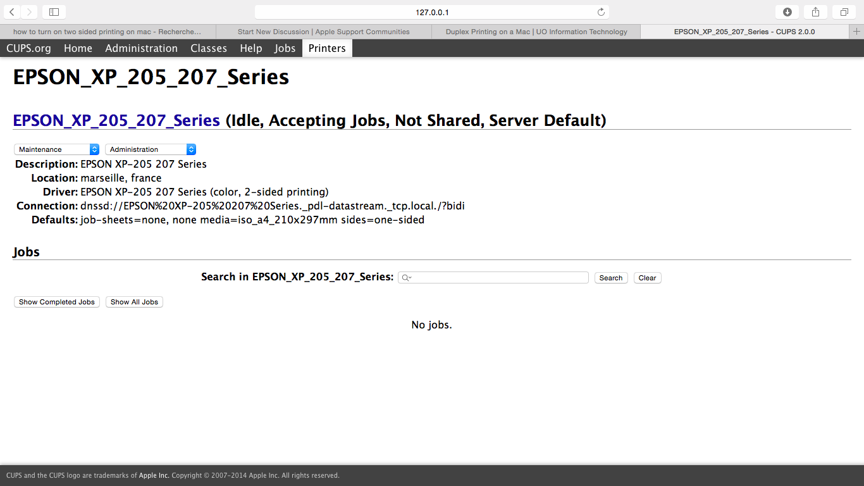Image resolution: width=864 pixels, height=486 pixels.
Task: Click the Safari forward arrow button
Action: tap(29, 12)
